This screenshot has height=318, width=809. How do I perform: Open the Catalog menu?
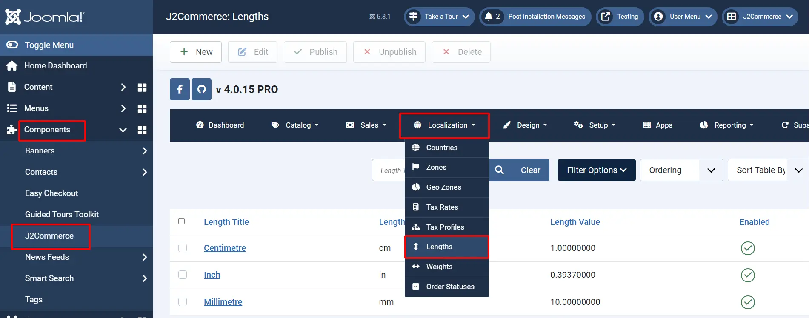point(295,125)
